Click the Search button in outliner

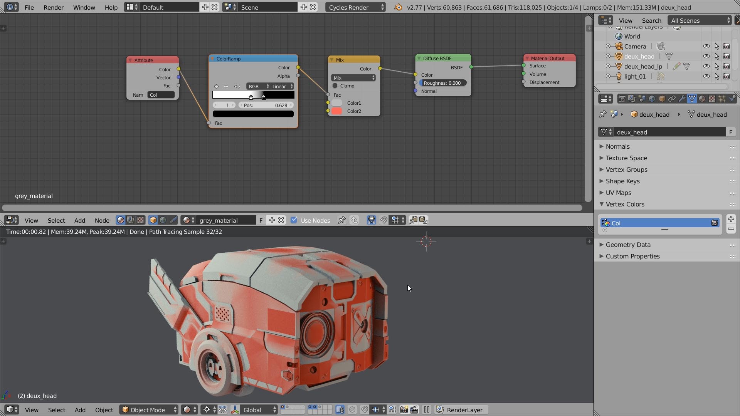pos(651,20)
